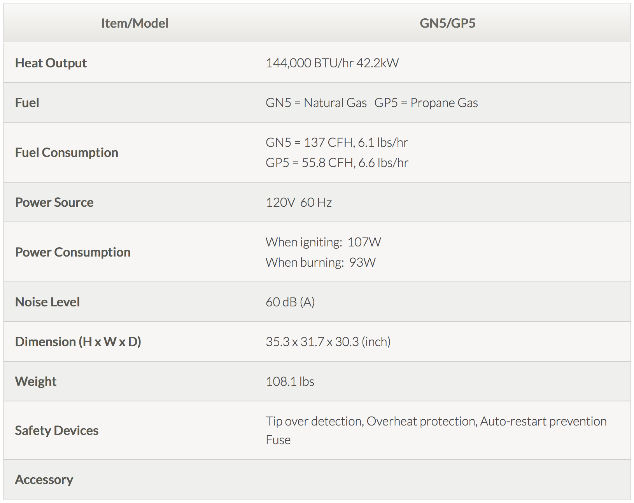Select the Power Source row label
This screenshot has width=634, height=503.
coord(54,202)
